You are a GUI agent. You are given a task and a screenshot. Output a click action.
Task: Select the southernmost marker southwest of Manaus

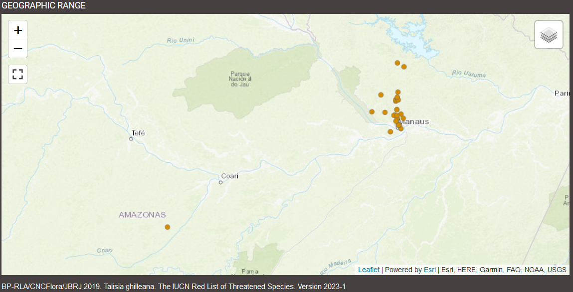pos(390,132)
